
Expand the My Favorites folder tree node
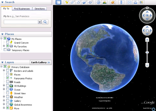[4, 46]
